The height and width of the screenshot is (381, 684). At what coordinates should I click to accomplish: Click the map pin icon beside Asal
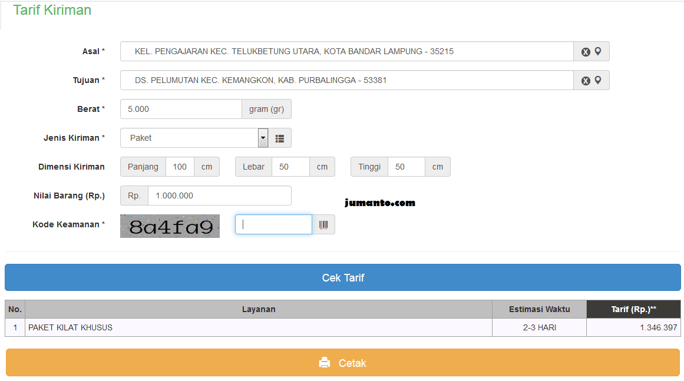click(x=598, y=51)
